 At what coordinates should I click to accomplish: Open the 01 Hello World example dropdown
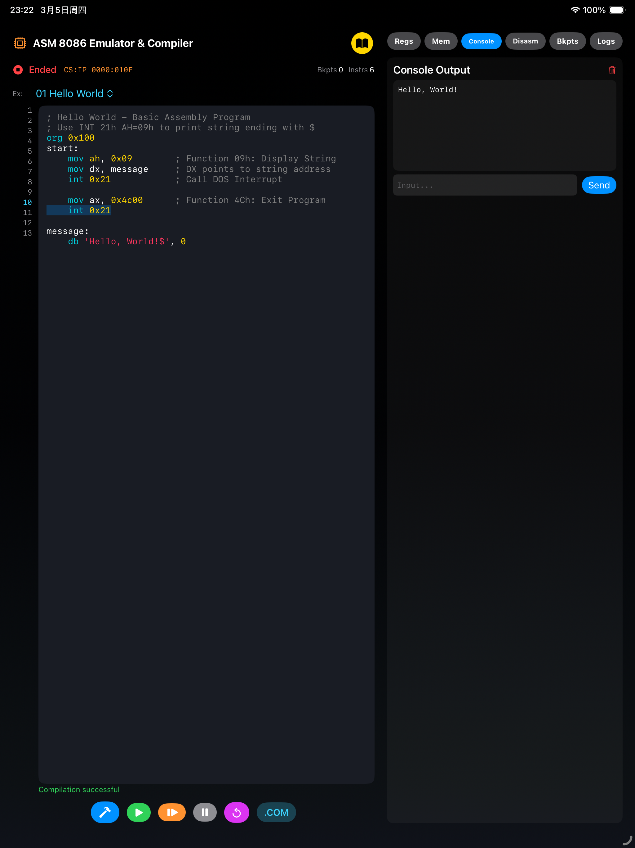74,93
